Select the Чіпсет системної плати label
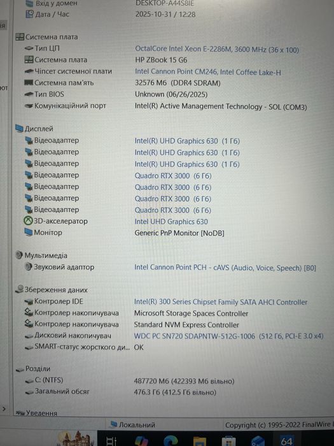This screenshot has width=334, height=446. pyautogui.click(x=73, y=71)
